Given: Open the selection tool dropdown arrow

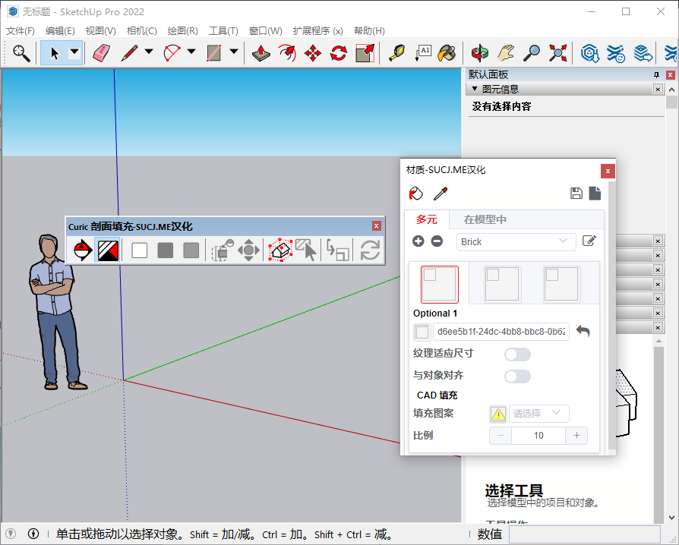Looking at the screenshot, I should [x=74, y=53].
